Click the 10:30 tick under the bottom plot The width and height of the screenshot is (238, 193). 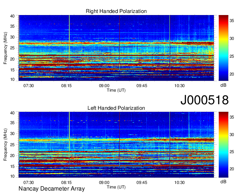[180, 183]
